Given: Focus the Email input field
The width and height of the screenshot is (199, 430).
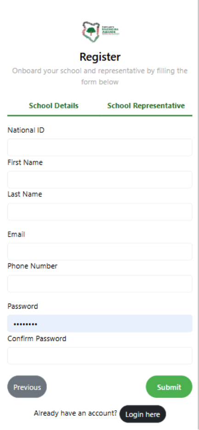Looking at the screenshot, I should click(x=100, y=251).
